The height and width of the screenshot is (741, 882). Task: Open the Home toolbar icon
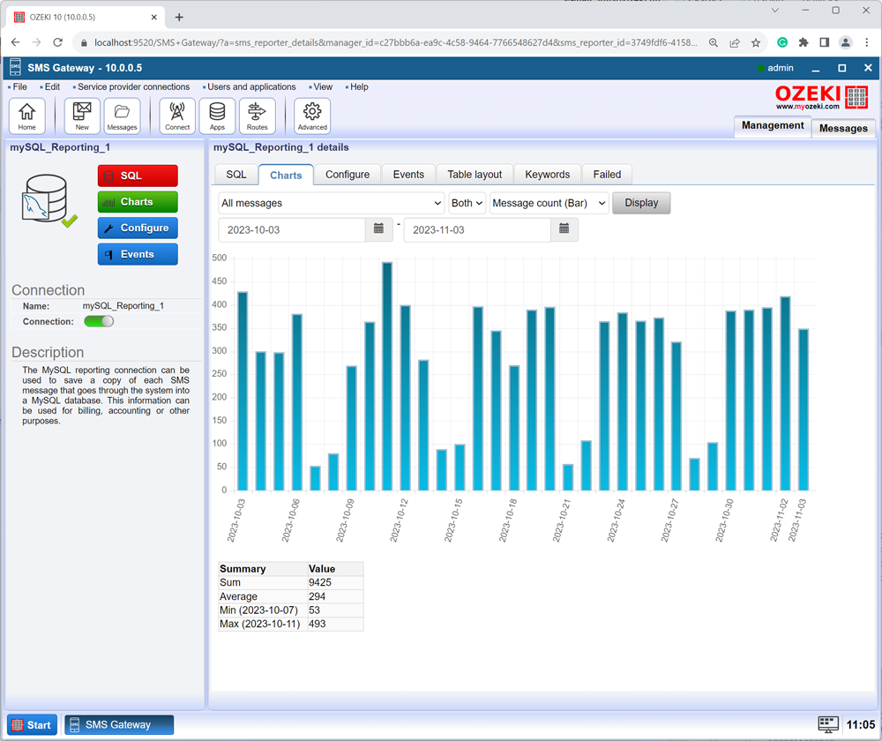click(27, 116)
